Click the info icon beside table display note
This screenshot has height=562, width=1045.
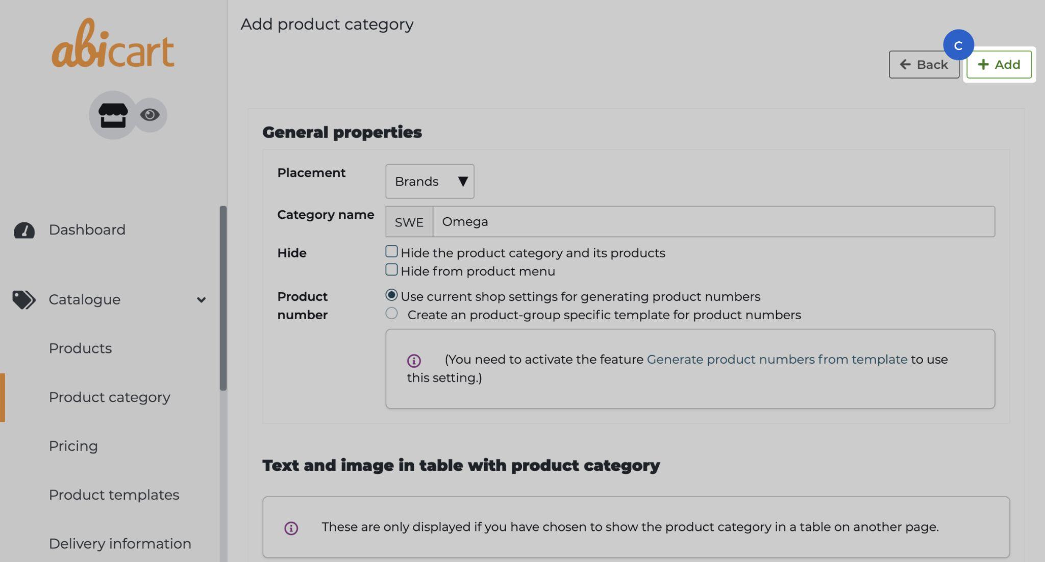(x=291, y=528)
